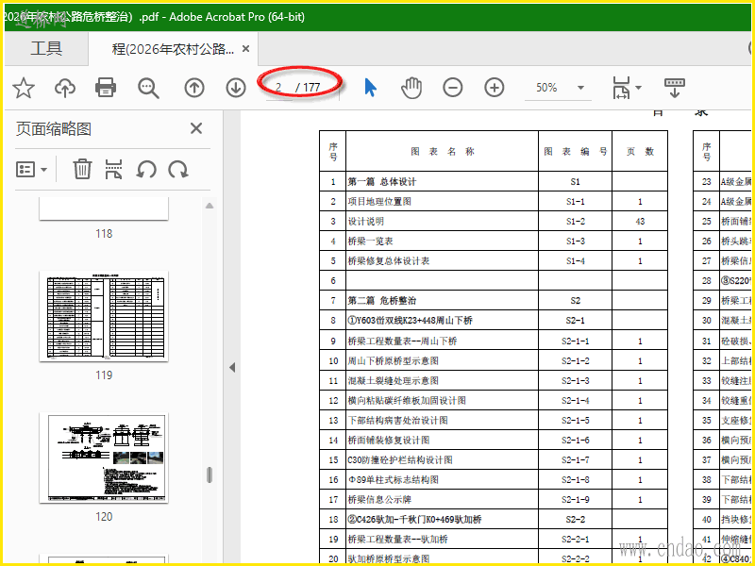Image resolution: width=755 pixels, height=566 pixels.
Task: Select the arrow selection tool
Action: [370, 88]
